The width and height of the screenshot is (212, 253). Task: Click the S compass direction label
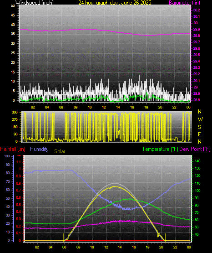(200, 127)
